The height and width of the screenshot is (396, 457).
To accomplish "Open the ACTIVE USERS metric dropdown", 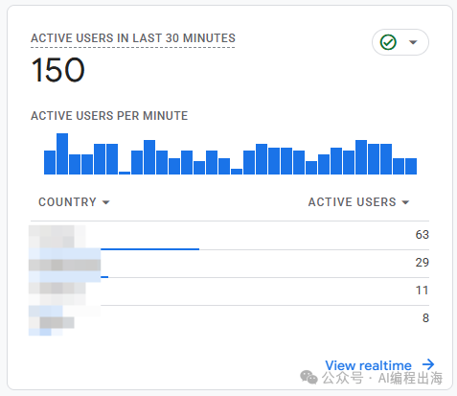I will point(358,202).
